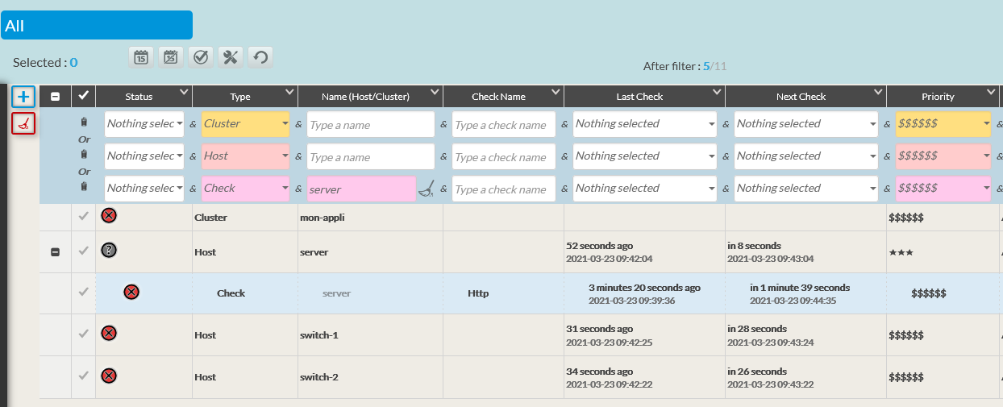Delete the Cluster filter row via trash icon

(x=84, y=123)
